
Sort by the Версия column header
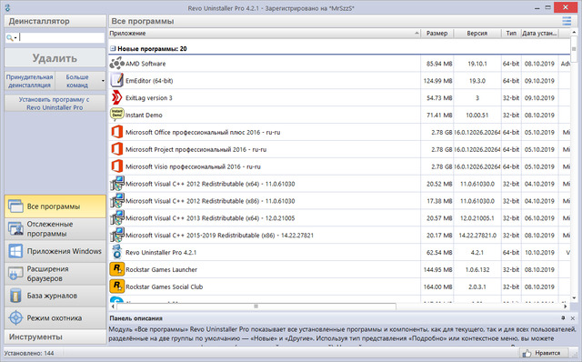pyautogui.click(x=477, y=34)
